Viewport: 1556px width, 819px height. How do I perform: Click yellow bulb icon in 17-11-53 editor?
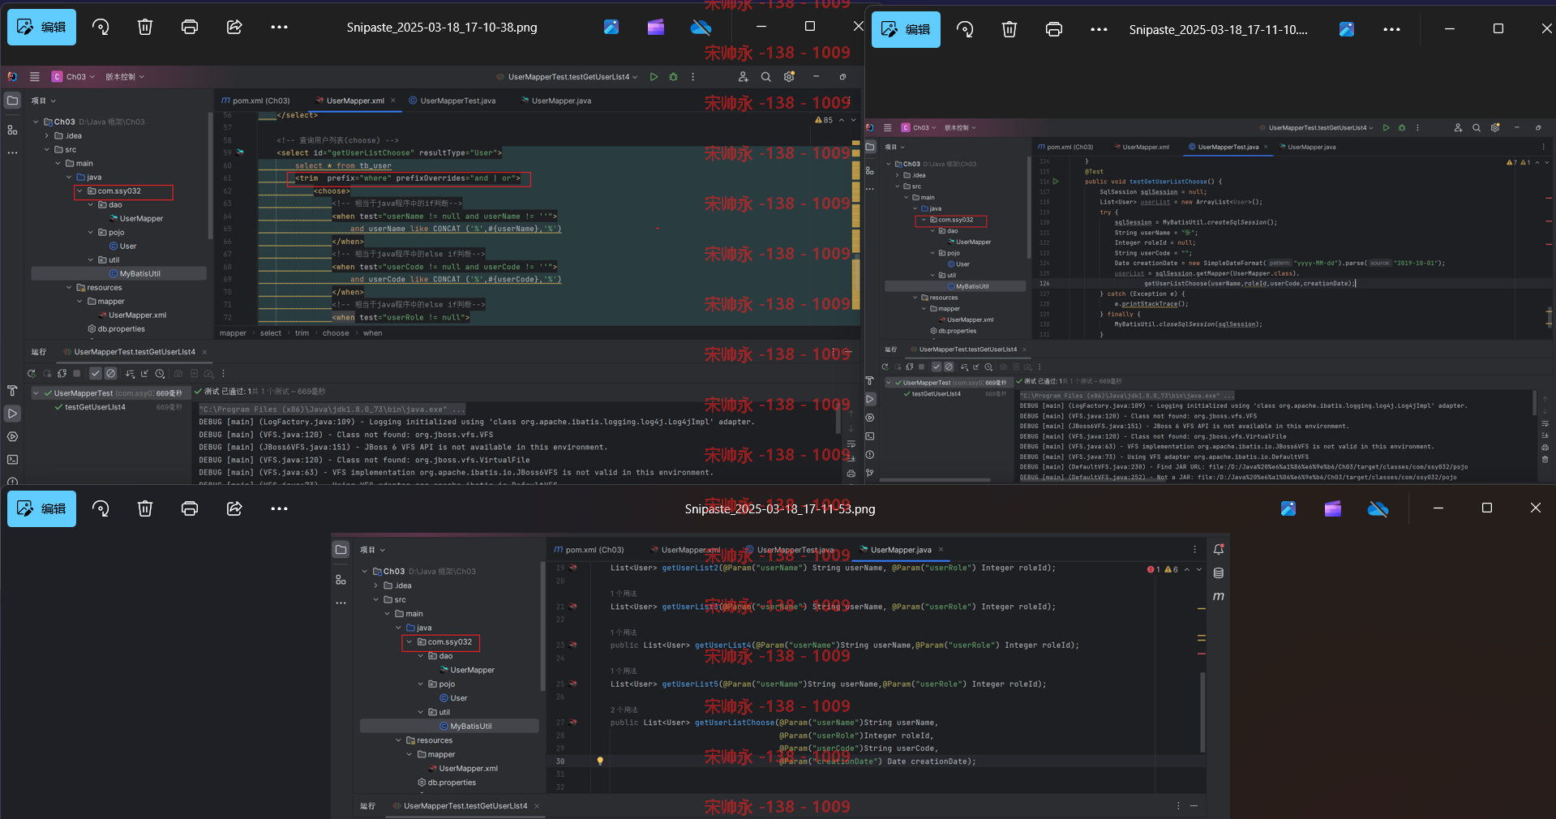click(600, 761)
